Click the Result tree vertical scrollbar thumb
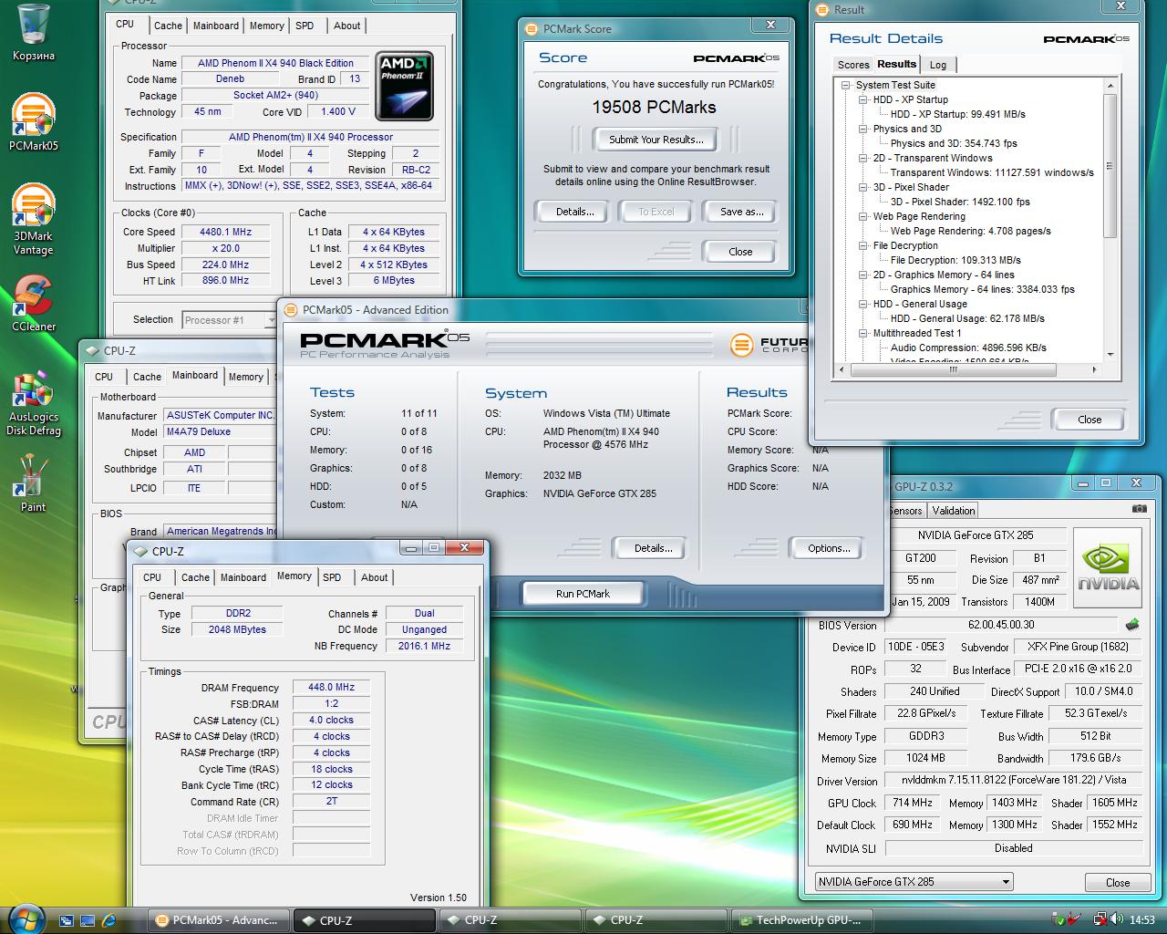Screen dimensions: 1167x934 [1110, 164]
